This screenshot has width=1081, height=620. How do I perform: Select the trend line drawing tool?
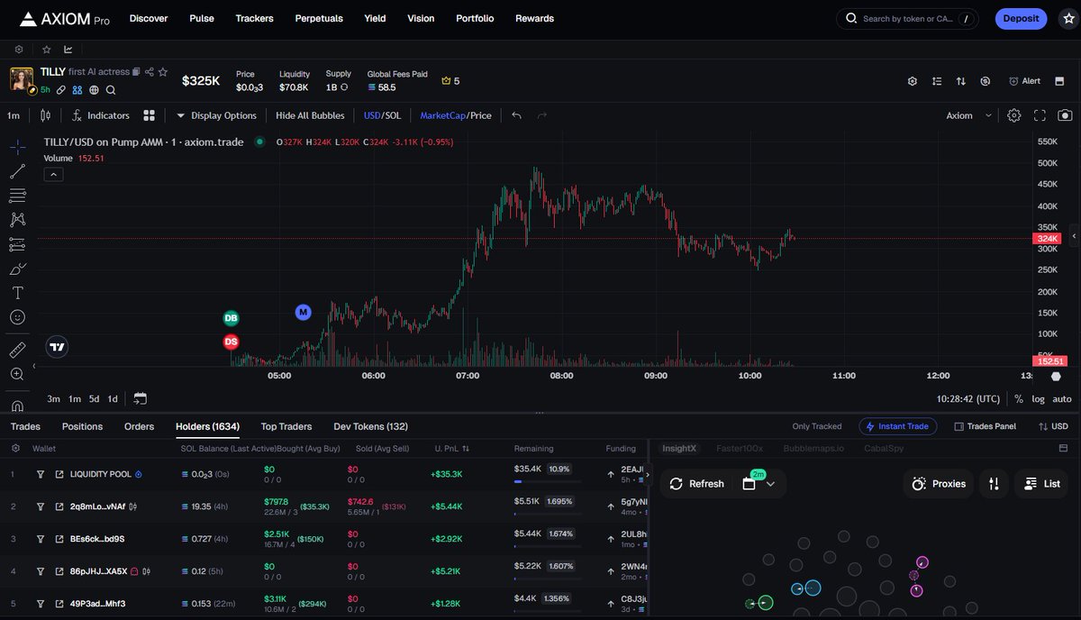tap(17, 171)
